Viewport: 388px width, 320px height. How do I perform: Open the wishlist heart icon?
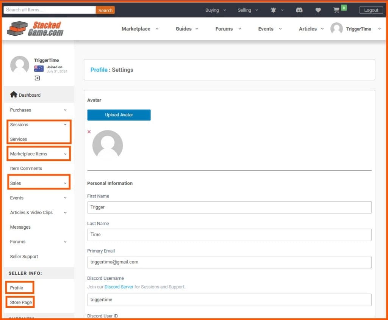coord(318,10)
